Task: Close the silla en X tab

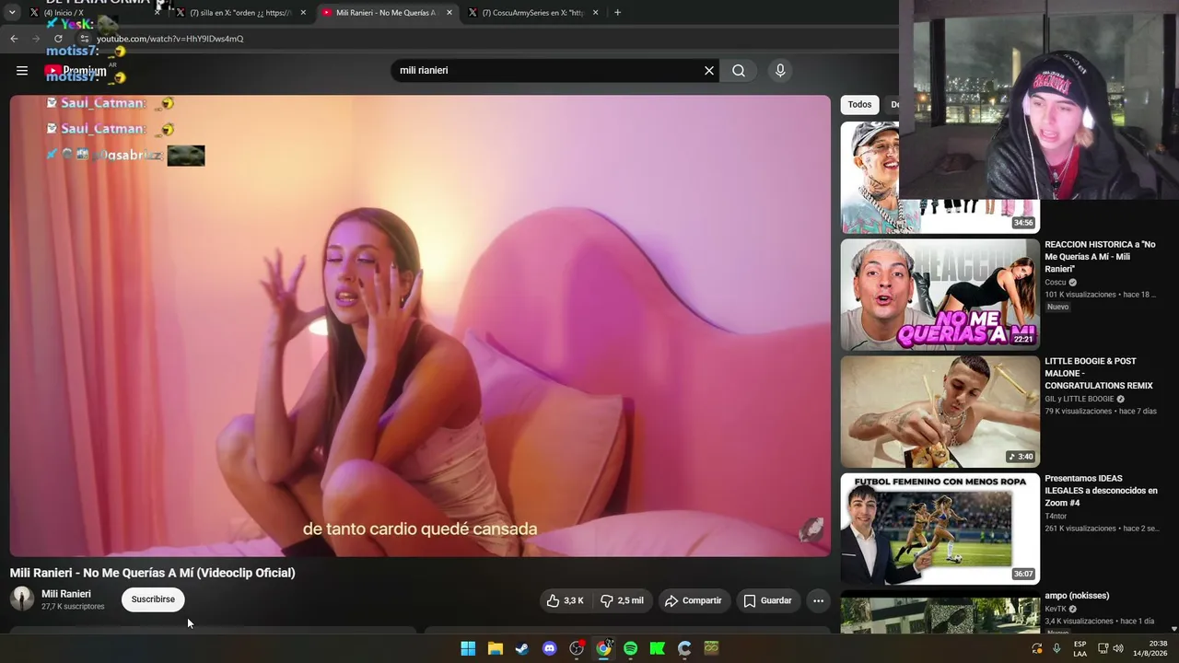Action: [303, 13]
